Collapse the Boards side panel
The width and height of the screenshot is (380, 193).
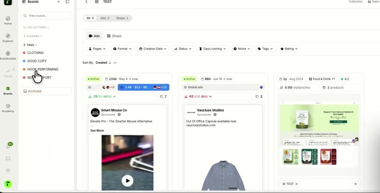67,2
